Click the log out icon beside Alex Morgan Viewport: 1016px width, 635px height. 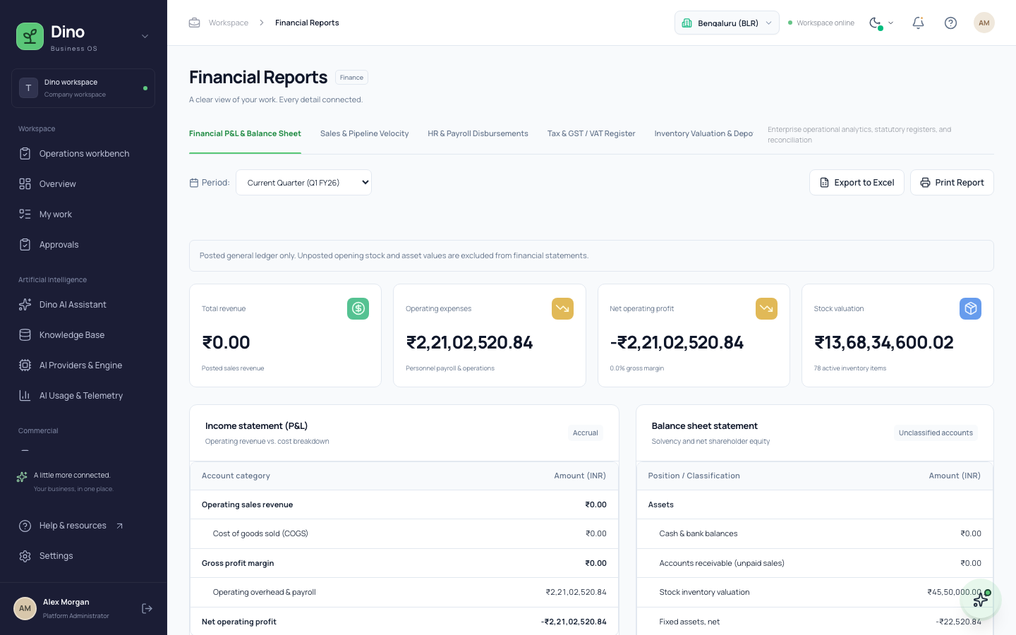147,608
